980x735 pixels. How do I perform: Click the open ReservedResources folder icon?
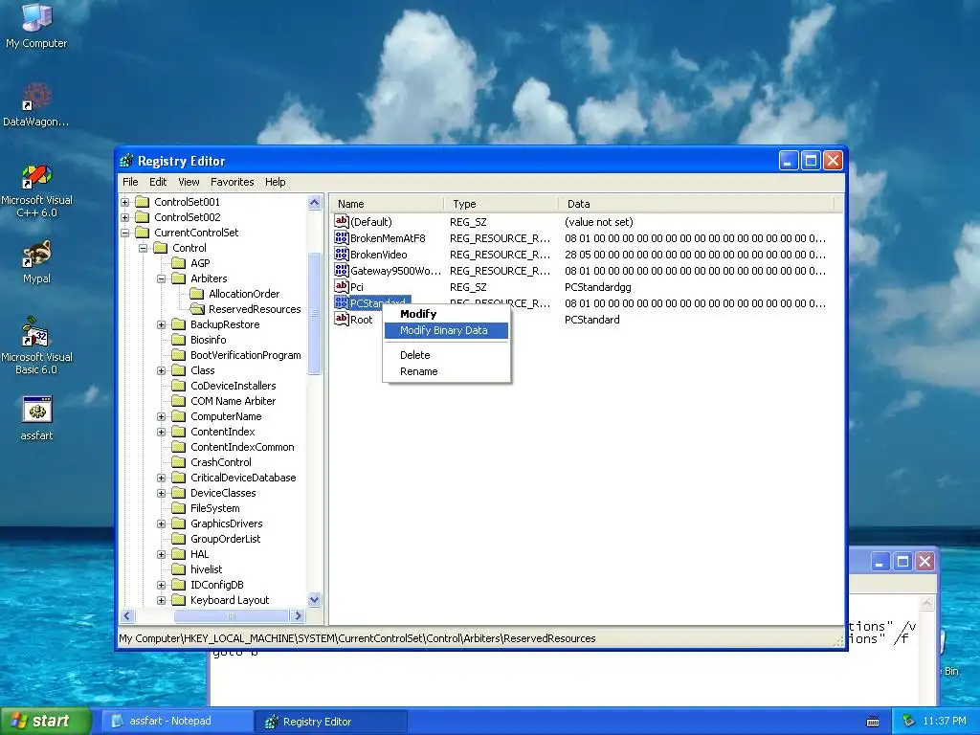pyautogui.click(x=197, y=309)
